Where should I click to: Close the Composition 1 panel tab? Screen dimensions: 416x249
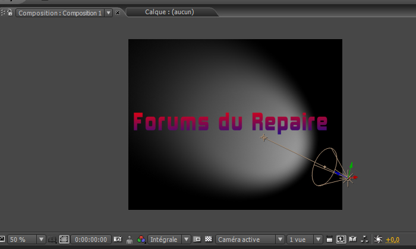(x=118, y=12)
